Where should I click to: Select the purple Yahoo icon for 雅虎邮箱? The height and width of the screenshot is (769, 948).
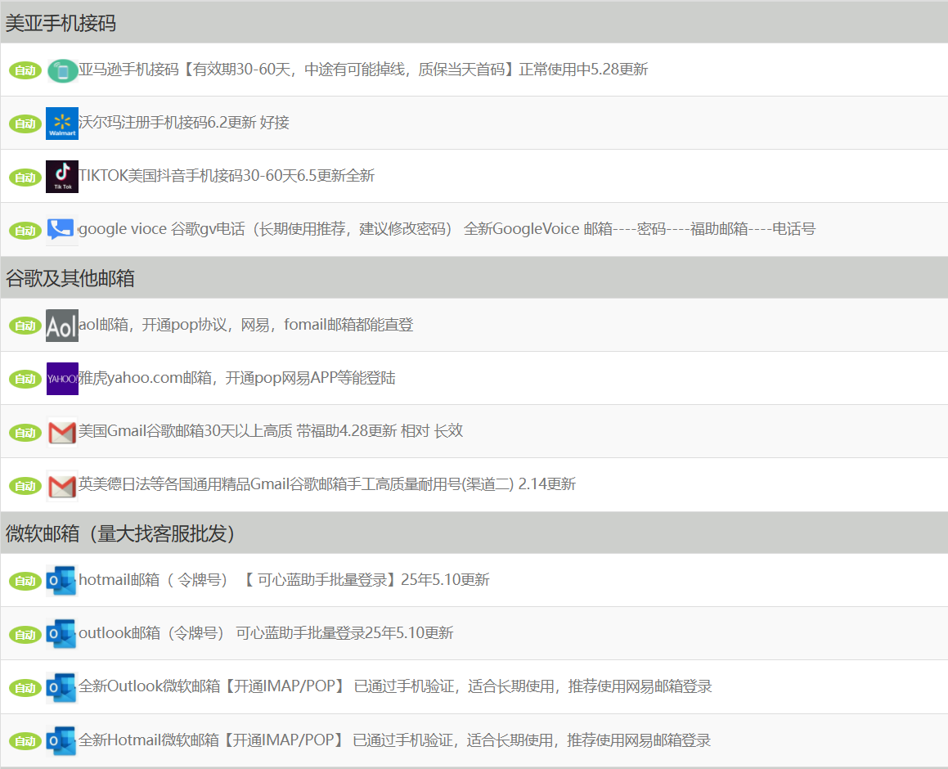[63, 378]
